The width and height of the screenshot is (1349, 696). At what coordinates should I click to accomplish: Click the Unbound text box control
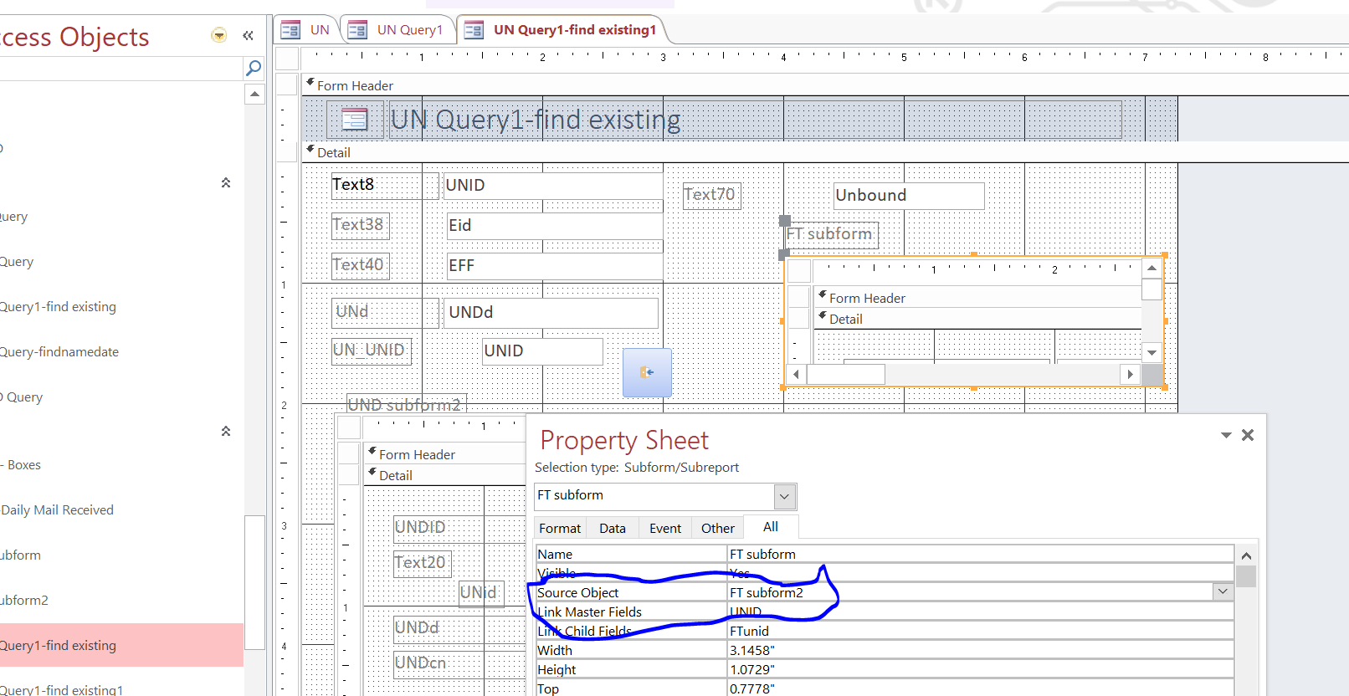pos(909,196)
